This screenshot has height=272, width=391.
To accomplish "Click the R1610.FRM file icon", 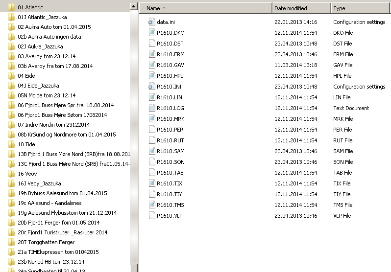I will 152,54.
